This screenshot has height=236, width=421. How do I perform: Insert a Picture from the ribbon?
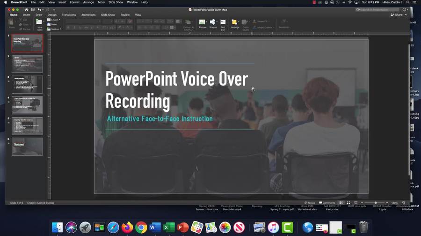click(202, 24)
